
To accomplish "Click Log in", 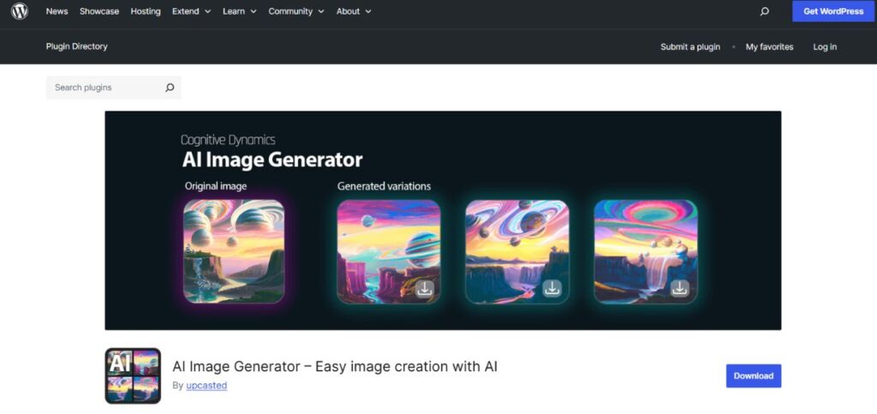I will [x=825, y=47].
